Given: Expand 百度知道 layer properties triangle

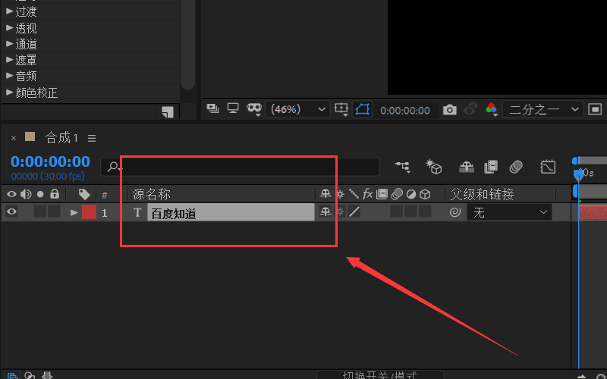Looking at the screenshot, I should click(x=74, y=212).
